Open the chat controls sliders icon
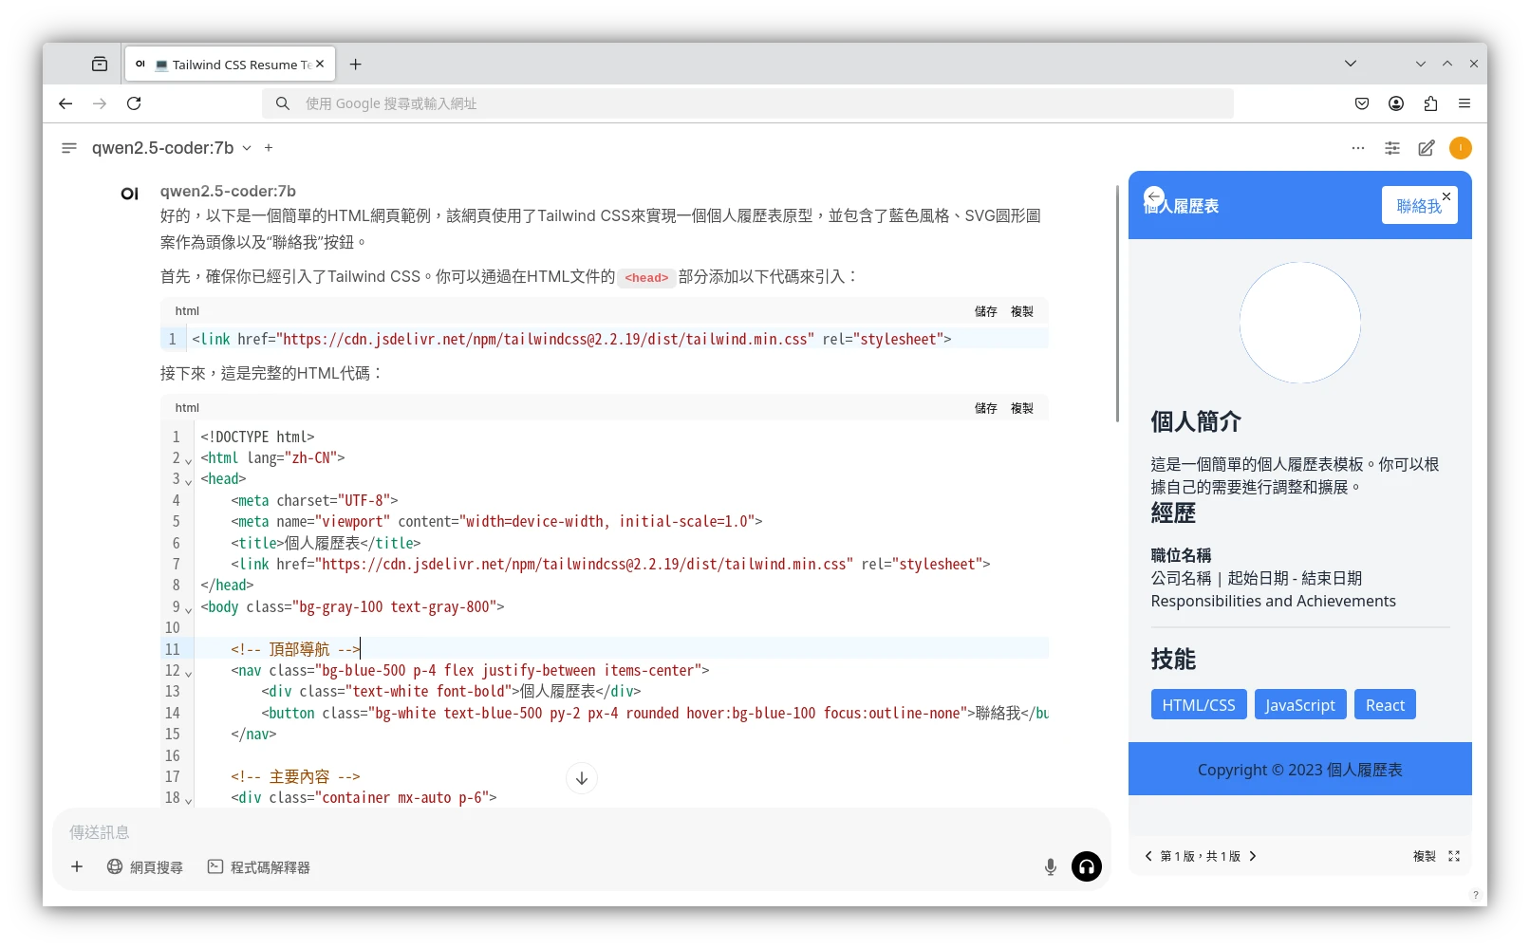The height and width of the screenshot is (949, 1530). [x=1391, y=148]
